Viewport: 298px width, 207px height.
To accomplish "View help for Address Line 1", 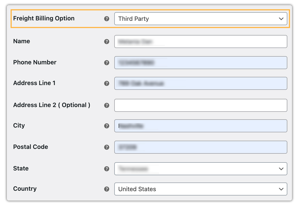I will point(107,83).
